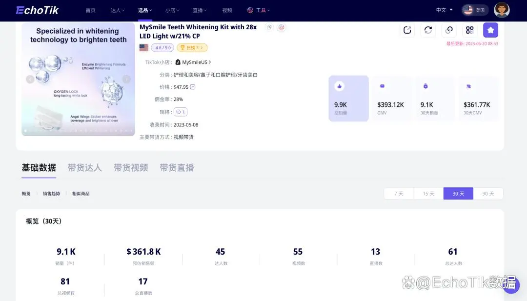Image resolution: width=527 pixels, height=301 pixels.
Task: Select the 30 天 time range
Action: (x=458, y=194)
